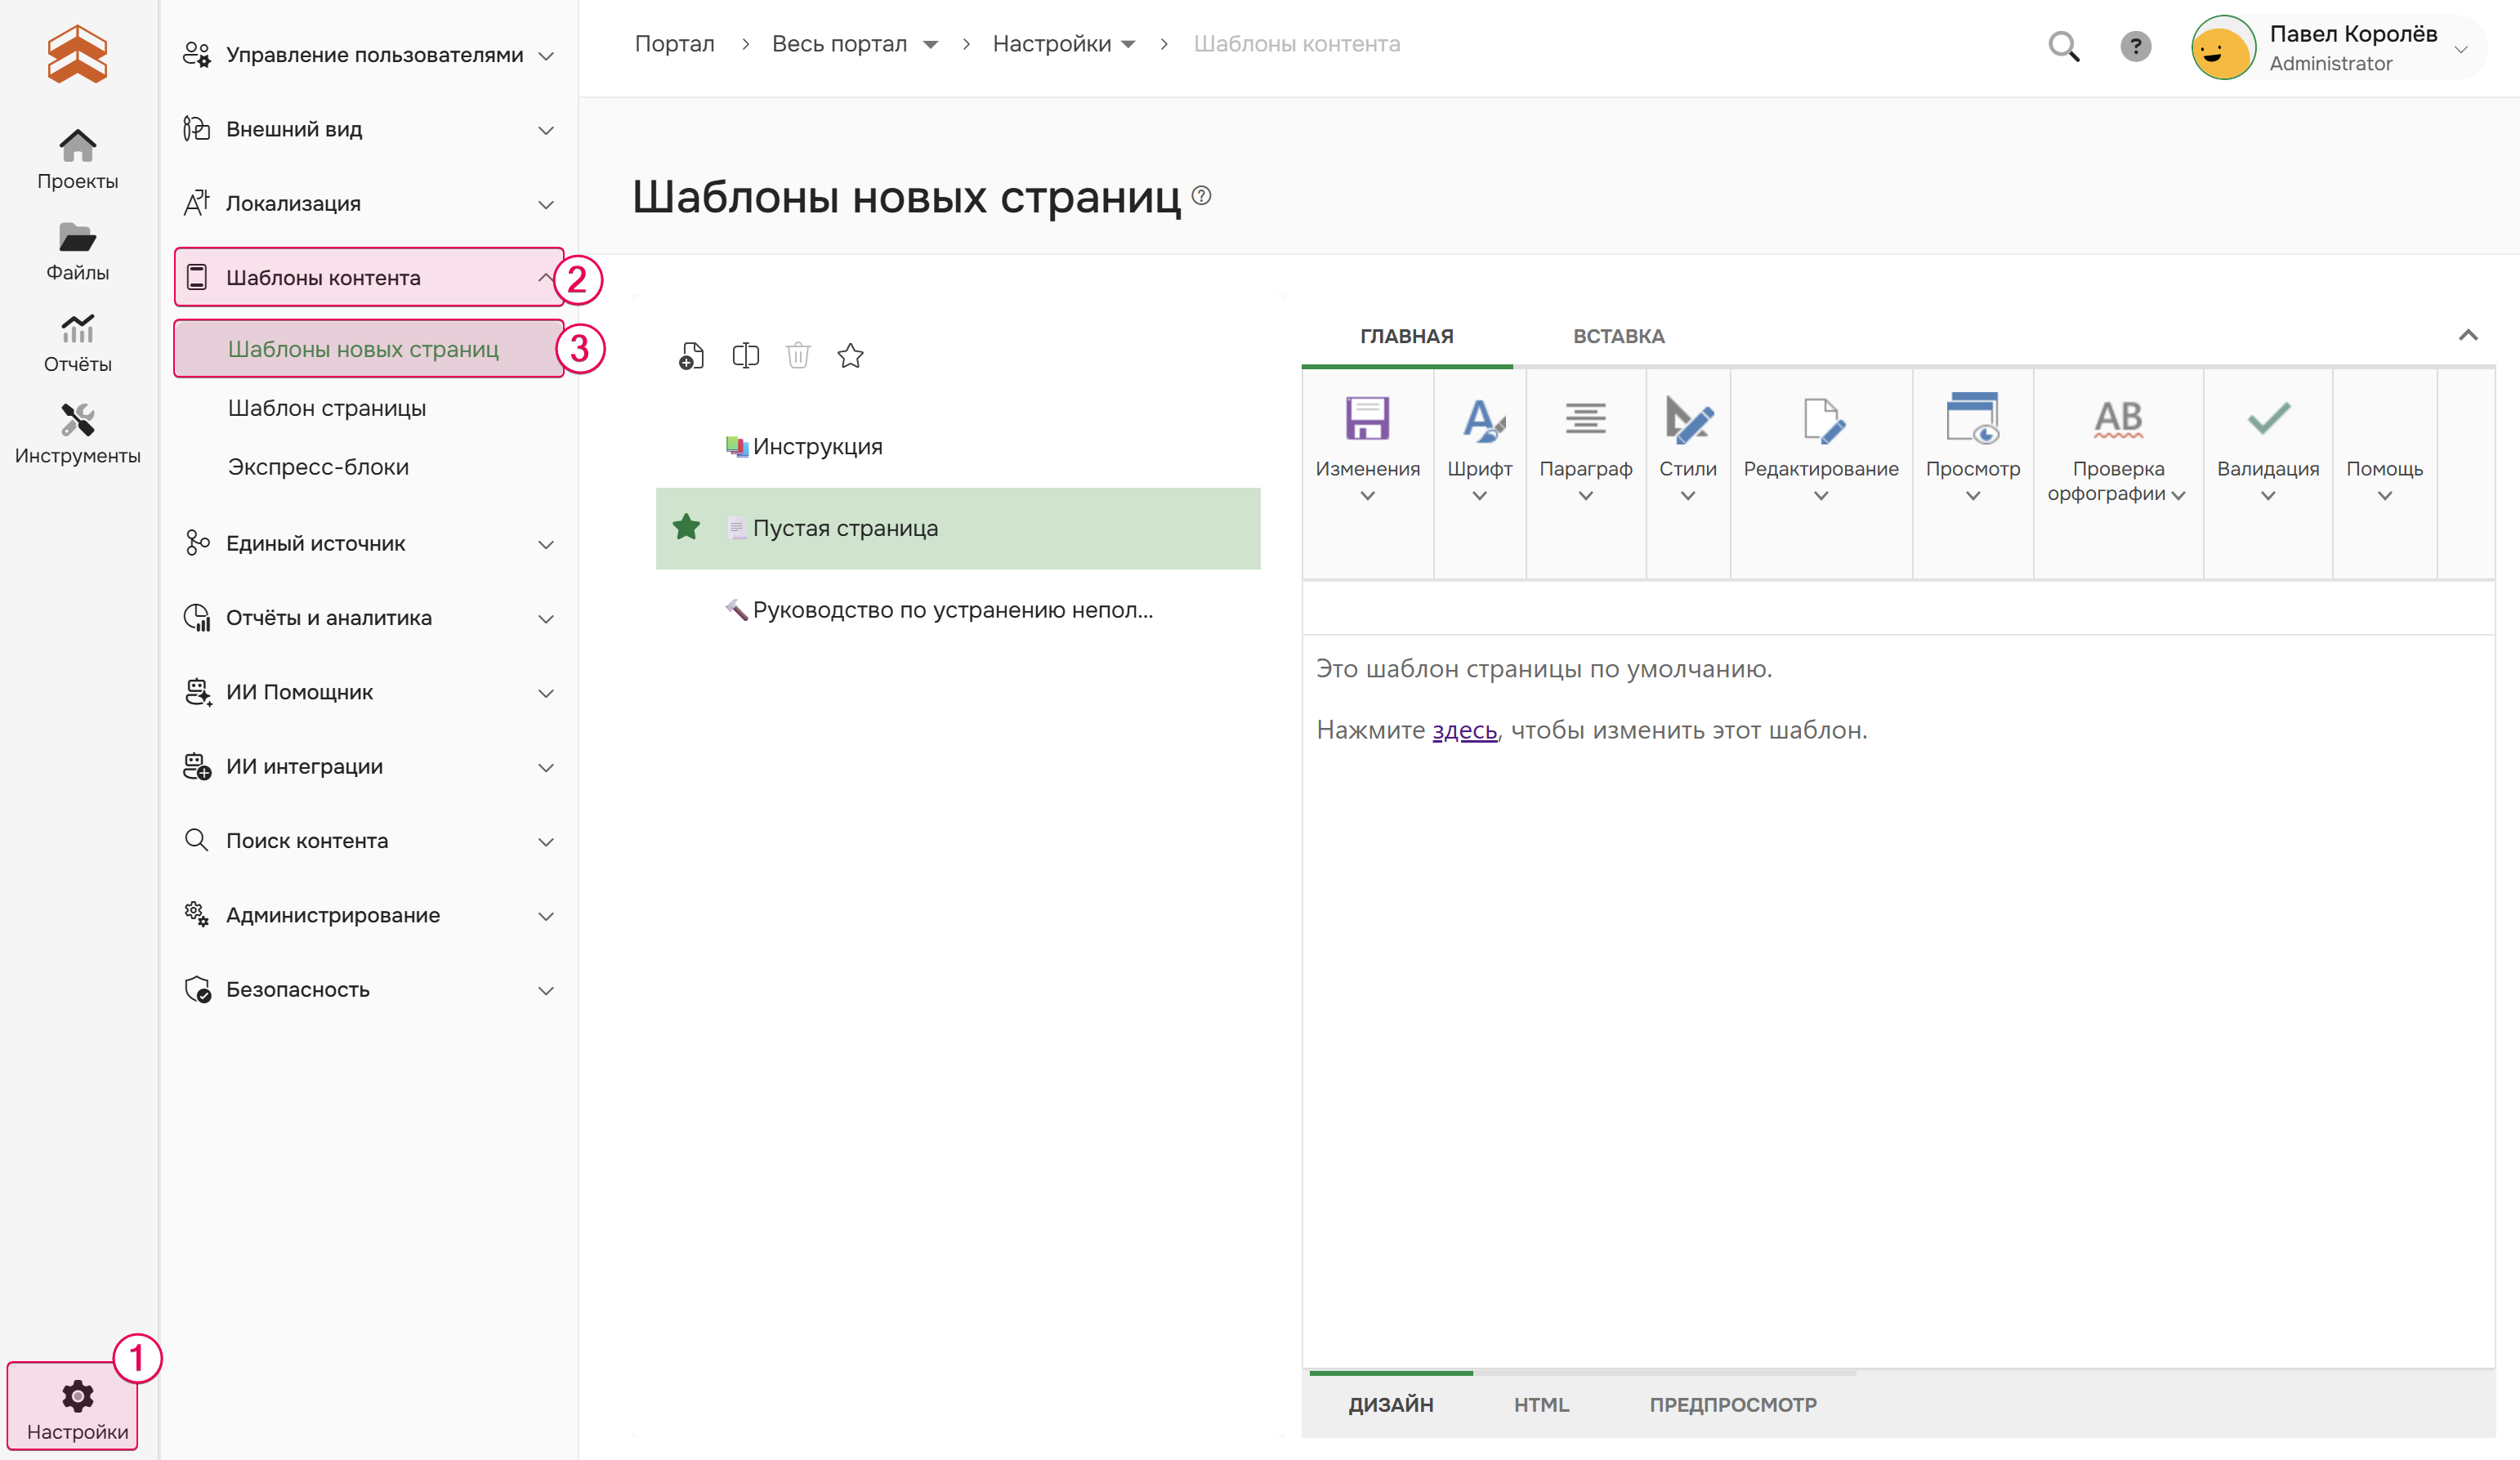Mark current template as favorite with star
Screen dimensions: 2520x1460
(850, 355)
